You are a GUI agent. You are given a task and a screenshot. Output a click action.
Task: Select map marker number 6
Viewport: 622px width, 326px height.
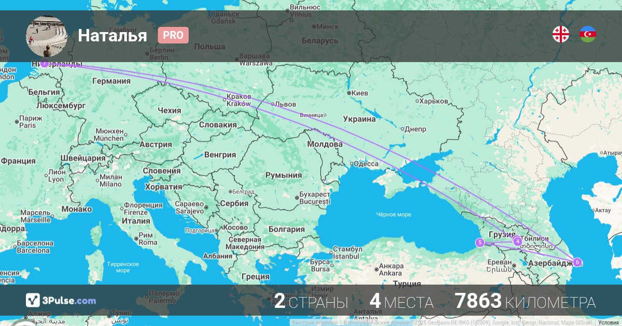pyautogui.click(x=577, y=262)
